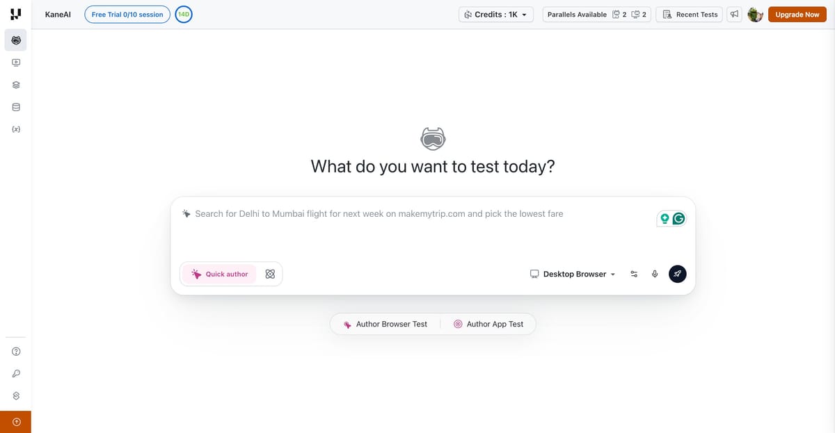835x433 pixels.
Task: Open prompt settings via the sliders icon
Action: click(x=634, y=273)
